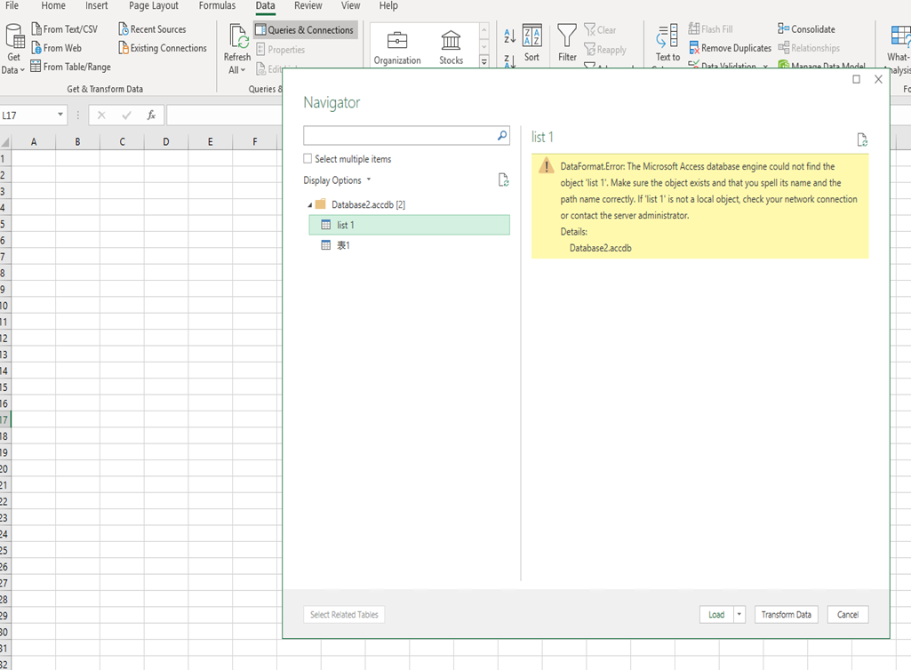911x670 pixels.
Task: Select column B header
Action: coord(78,142)
